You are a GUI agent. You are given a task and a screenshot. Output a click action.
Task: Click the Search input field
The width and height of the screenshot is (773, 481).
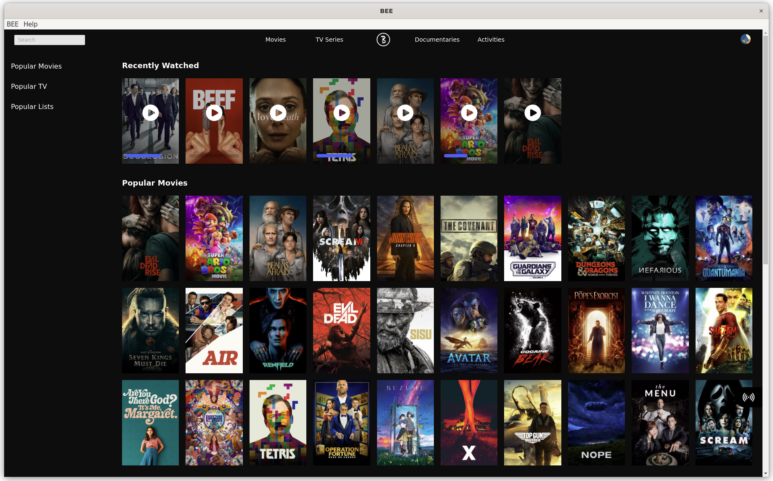click(50, 40)
